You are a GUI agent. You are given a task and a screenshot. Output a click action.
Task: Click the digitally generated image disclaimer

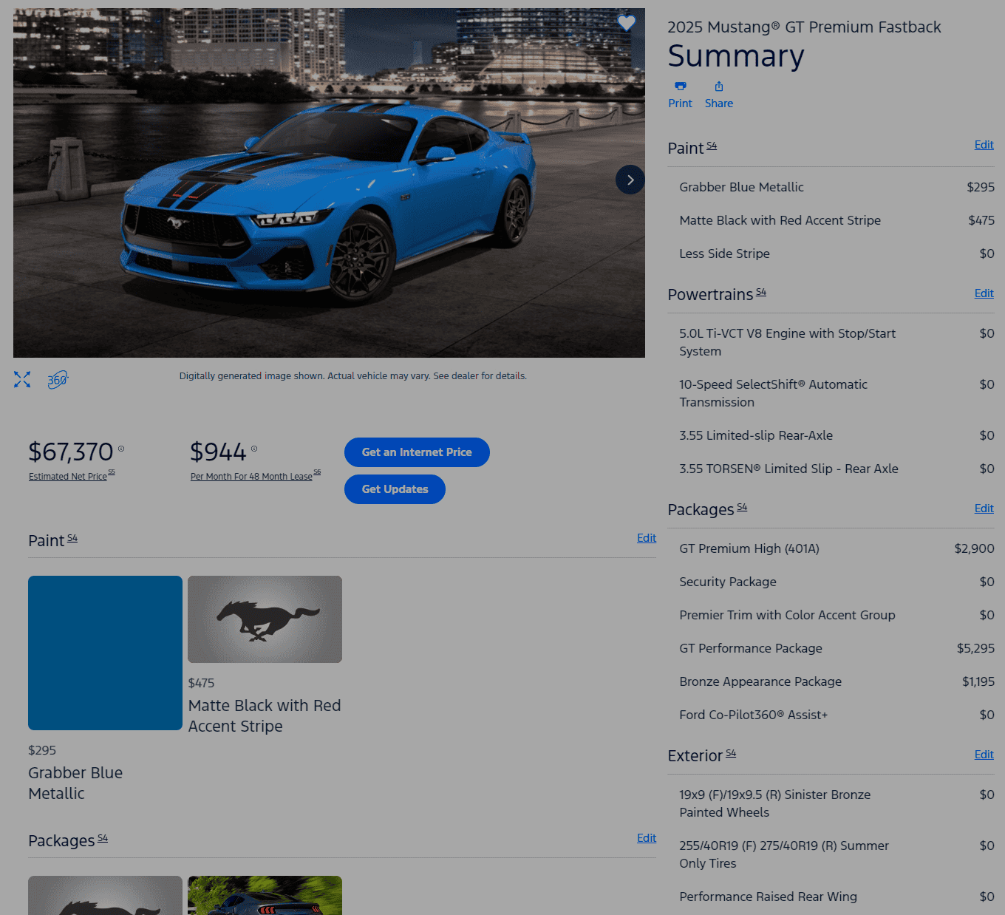pyautogui.click(x=353, y=376)
